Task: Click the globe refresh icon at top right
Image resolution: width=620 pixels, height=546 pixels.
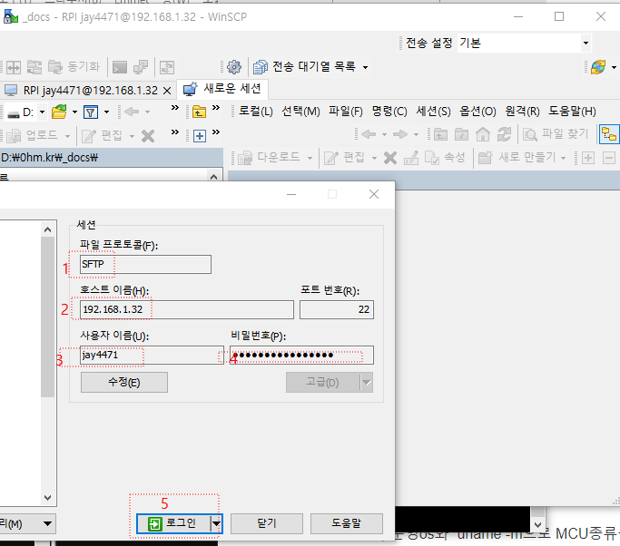Action: (x=598, y=67)
